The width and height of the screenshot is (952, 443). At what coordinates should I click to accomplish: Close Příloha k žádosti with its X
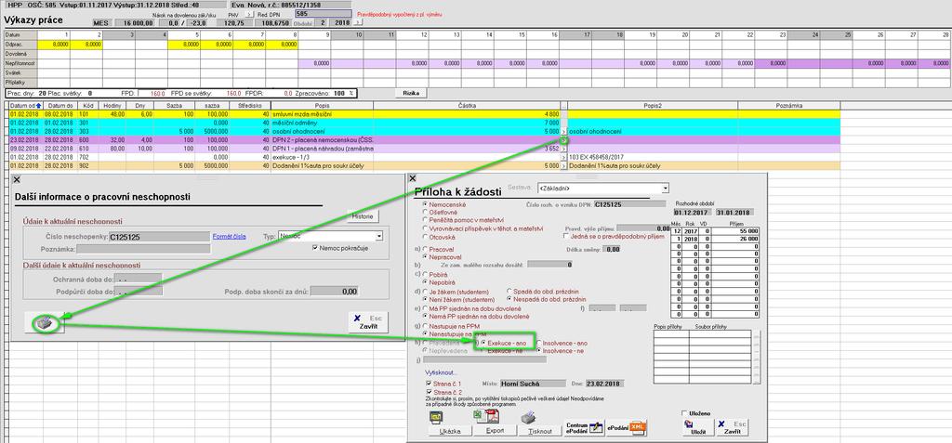[x=413, y=178]
